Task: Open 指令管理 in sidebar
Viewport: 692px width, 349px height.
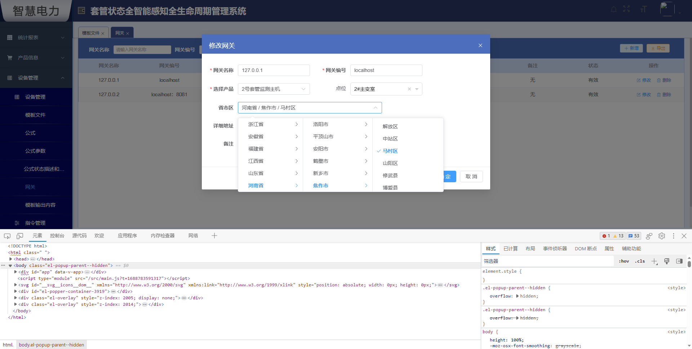Action: pos(36,223)
